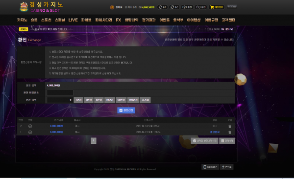The image size is (294, 179).
Task: Click the exchange amount input field
Action: [x=60, y=100]
